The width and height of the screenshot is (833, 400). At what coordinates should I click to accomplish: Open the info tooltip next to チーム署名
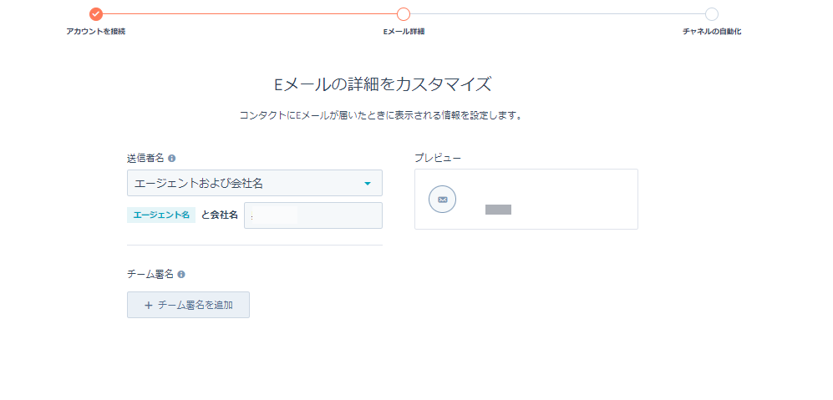click(181, 275)
